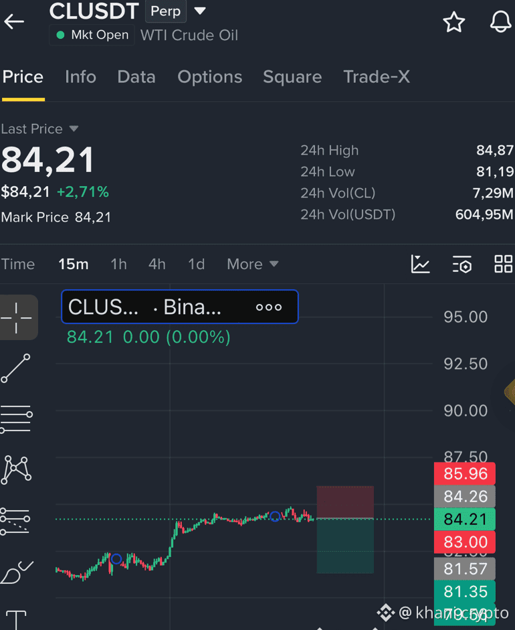Tap the Mark Price 84,21 text
This screenshot has height=630, width=515.
point(56,218)
